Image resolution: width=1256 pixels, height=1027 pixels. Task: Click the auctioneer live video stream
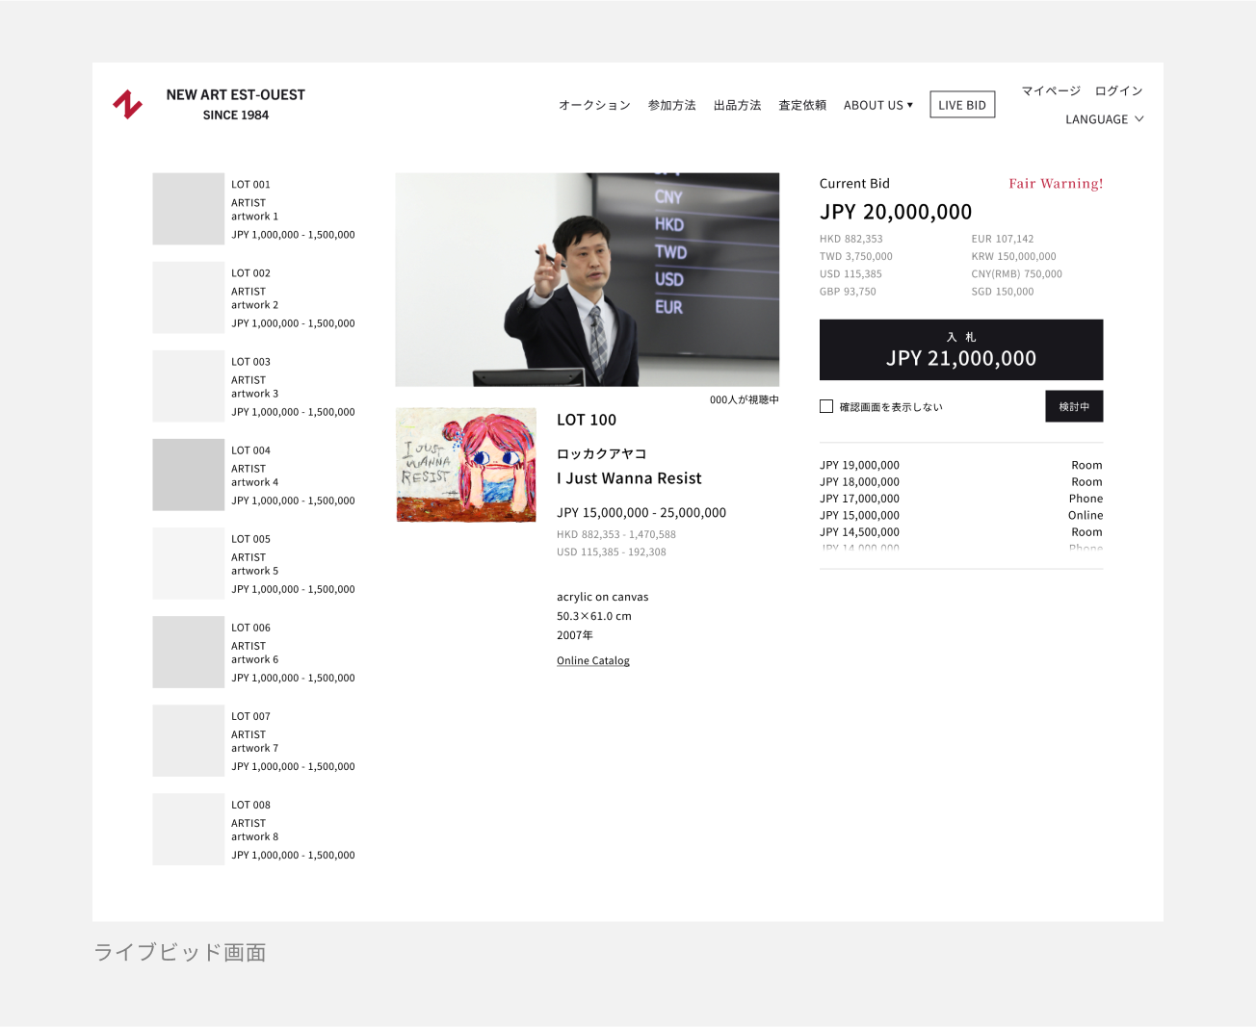coord(587,279)
